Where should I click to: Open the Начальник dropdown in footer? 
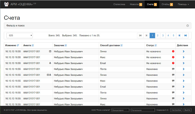click(143, 110)
